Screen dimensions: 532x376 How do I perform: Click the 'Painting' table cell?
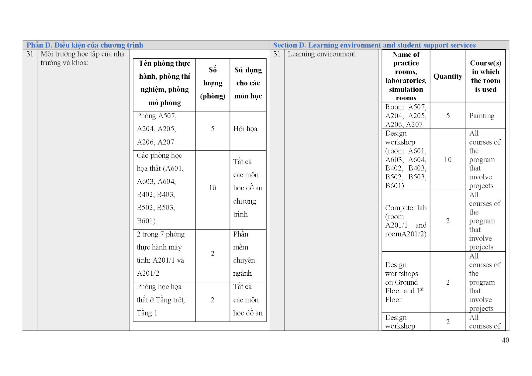coord(481,116)
